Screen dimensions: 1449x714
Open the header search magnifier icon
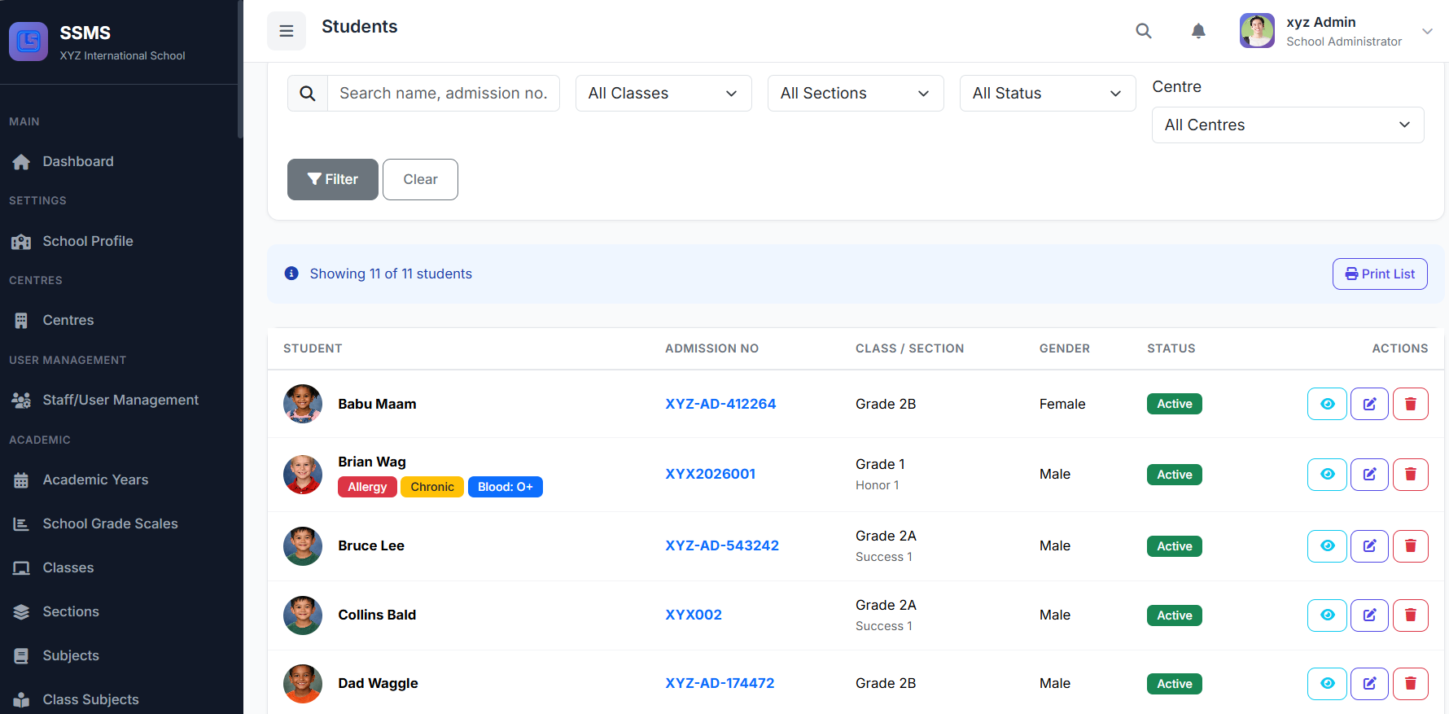[1144, 31]
